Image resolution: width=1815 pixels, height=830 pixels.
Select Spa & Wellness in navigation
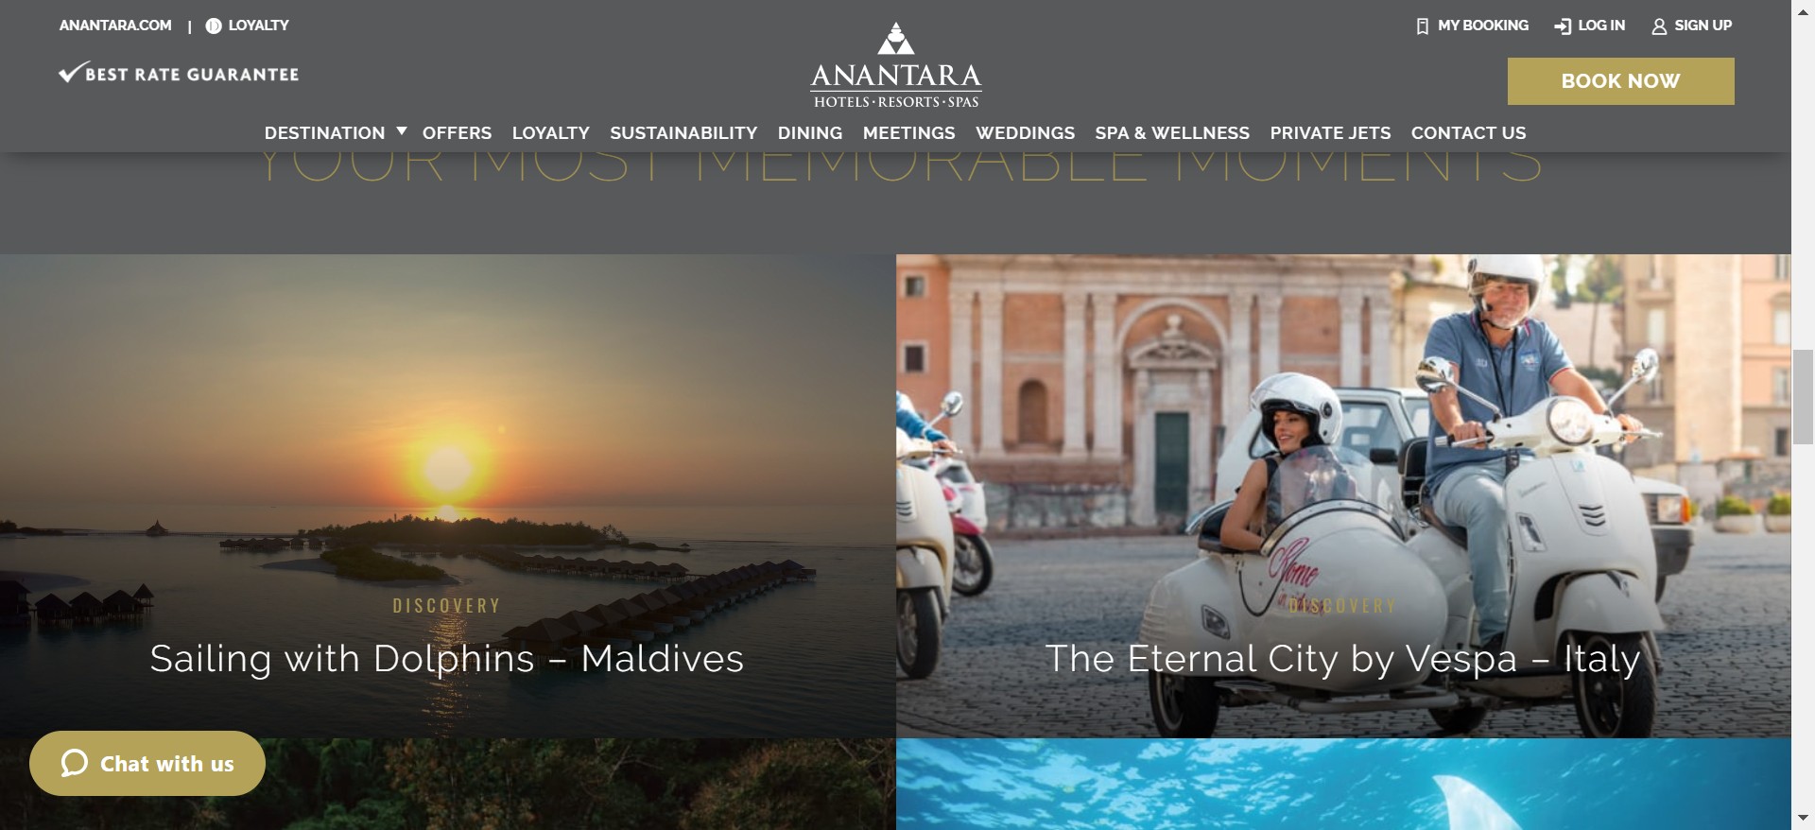(x=1172, y=133)
